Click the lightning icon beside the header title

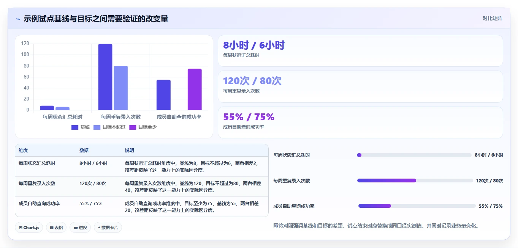[18, 19]
